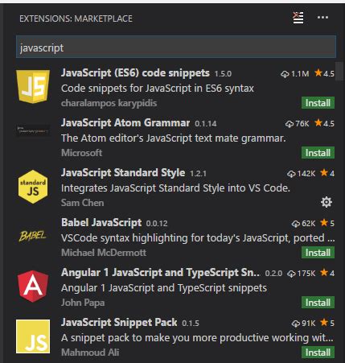The height and width of the screenshot is (363, 345).
Task: Click the JavaScript Atom Grammar extension icon
Action: click(33, 130)
